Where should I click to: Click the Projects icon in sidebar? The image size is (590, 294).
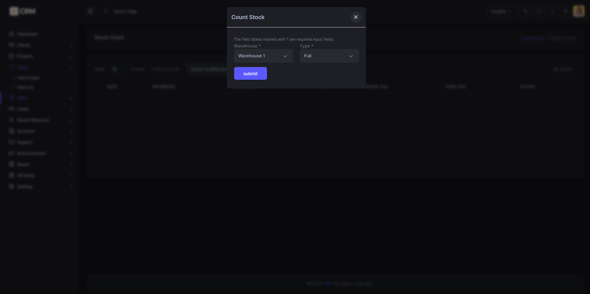pos(12,56)
